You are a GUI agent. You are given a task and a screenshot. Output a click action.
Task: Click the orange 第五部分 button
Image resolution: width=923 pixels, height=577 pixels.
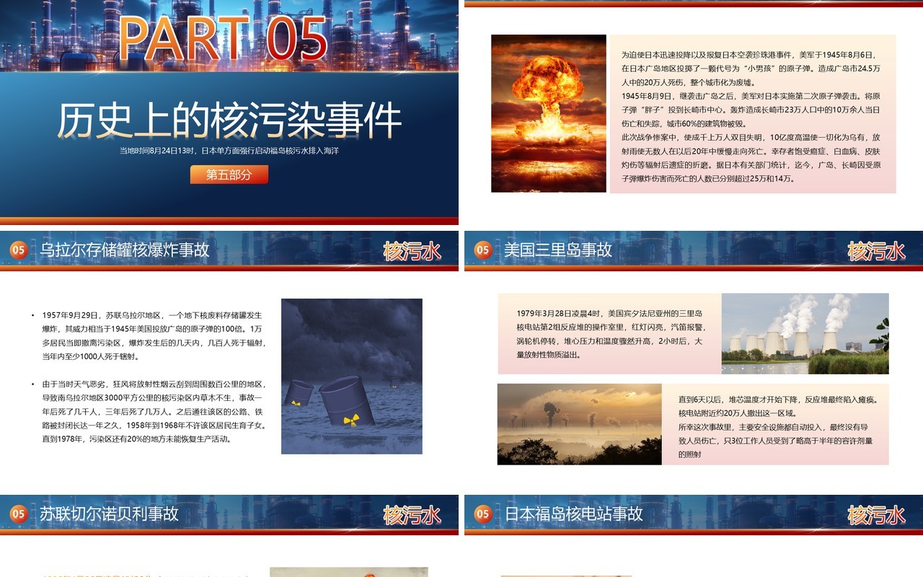229,175
